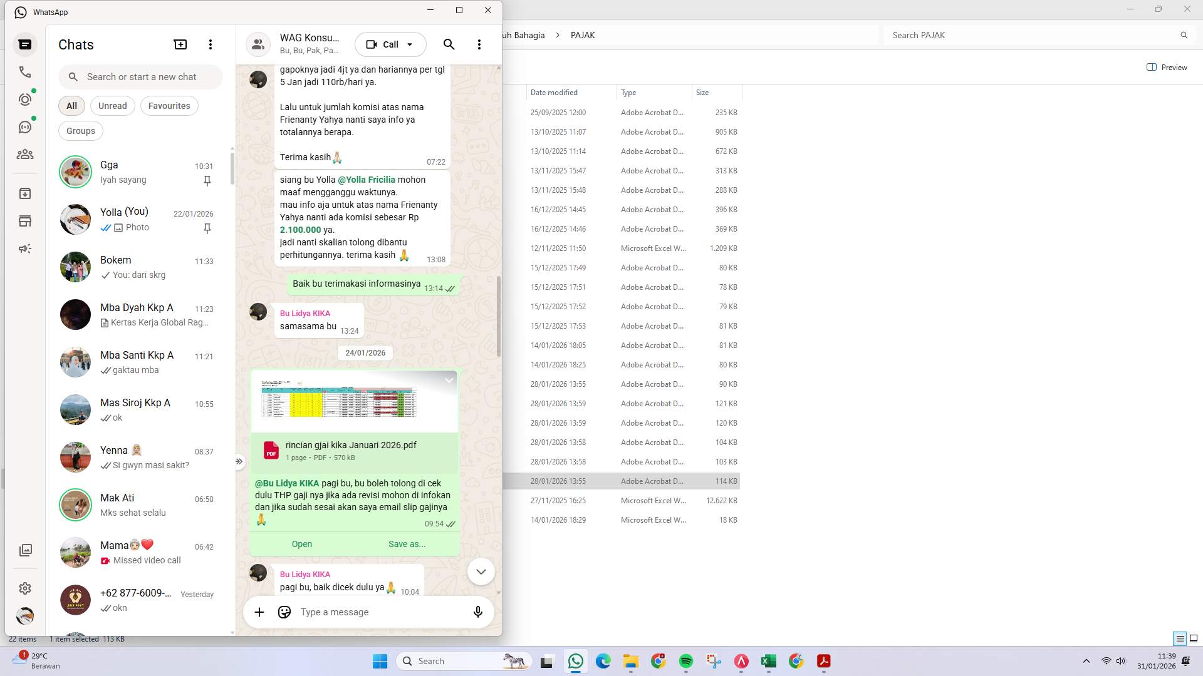Open the Communities panel
1203x676 pixels.
(x=25, y=155)
